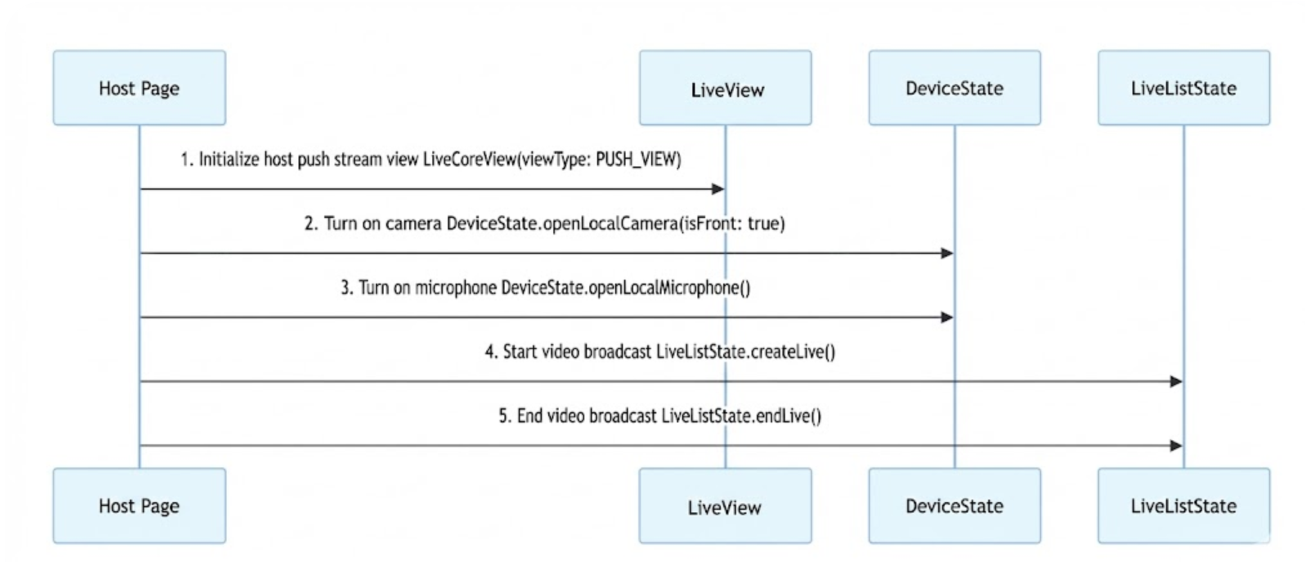1305x562 pixels.
Task: Select the step 3 Turn on microphone label
Action: (545, 287)
